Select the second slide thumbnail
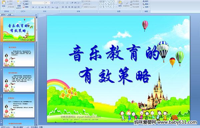 (x=19, y=55)
